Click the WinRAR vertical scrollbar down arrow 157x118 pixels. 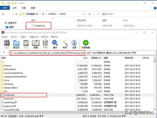pyautogui.click(x=155, y=109)
